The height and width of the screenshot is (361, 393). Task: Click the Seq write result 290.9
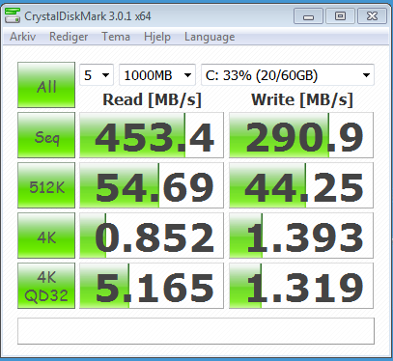click(x=301, y=135)
